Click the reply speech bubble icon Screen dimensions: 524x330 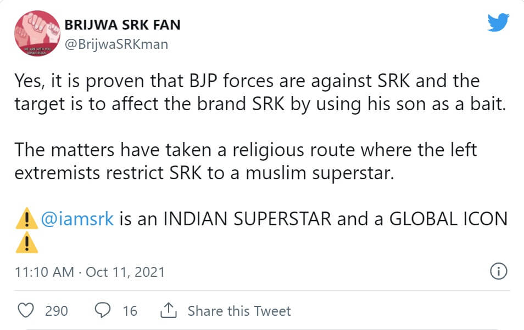pyautogui.click(x=103, y=311)
